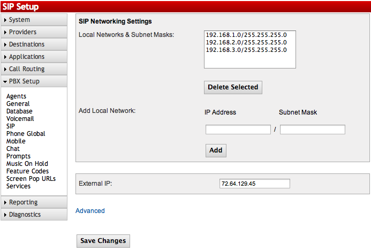
Task: Open Music On Hold settings
Action: (x=27, y=164)
